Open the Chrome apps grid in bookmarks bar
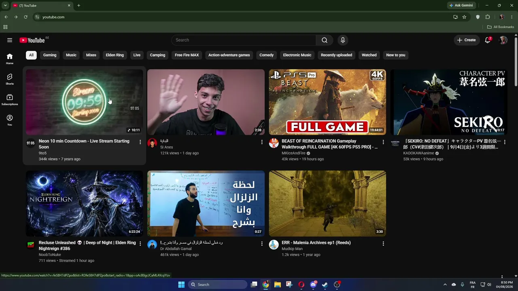 click(x=5, y=27)
